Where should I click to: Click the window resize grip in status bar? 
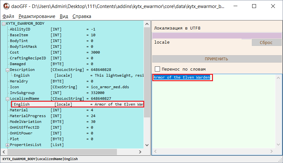pyautogui.click(x=280, y=160)
